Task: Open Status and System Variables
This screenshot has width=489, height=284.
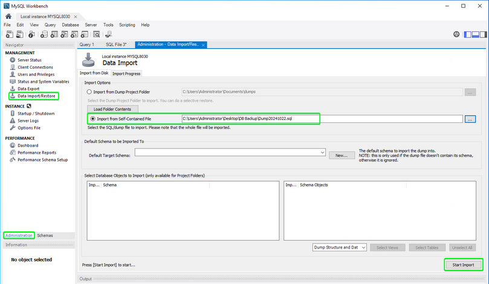Action: pyautogui.click(x=44, y=81)
